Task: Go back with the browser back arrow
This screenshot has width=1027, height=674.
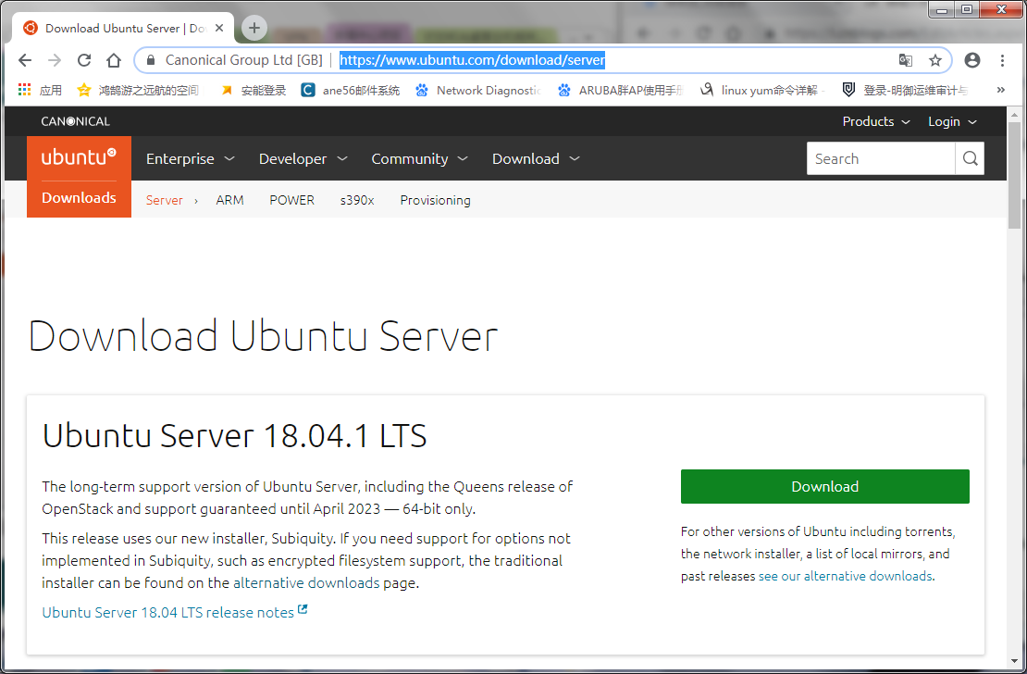Action: (x=25, y=60)
